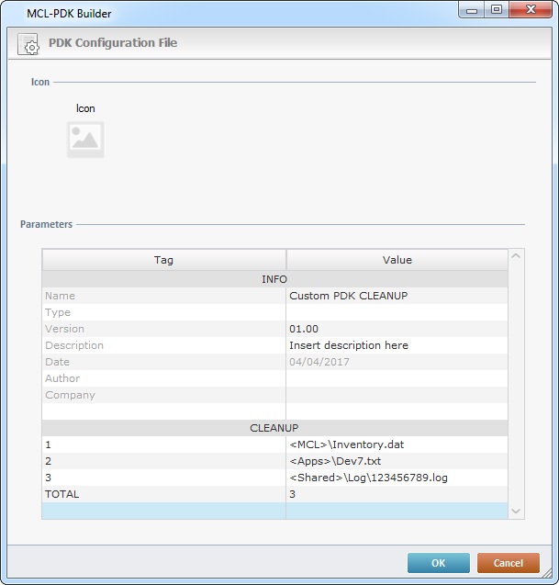
Task: Edit the Name value Custom PDK CLEANUP
Action: pos(396,296)
